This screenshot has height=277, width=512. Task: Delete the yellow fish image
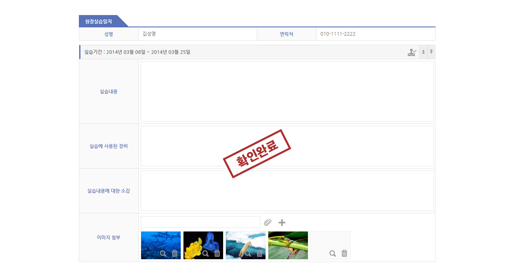point(217,254)
